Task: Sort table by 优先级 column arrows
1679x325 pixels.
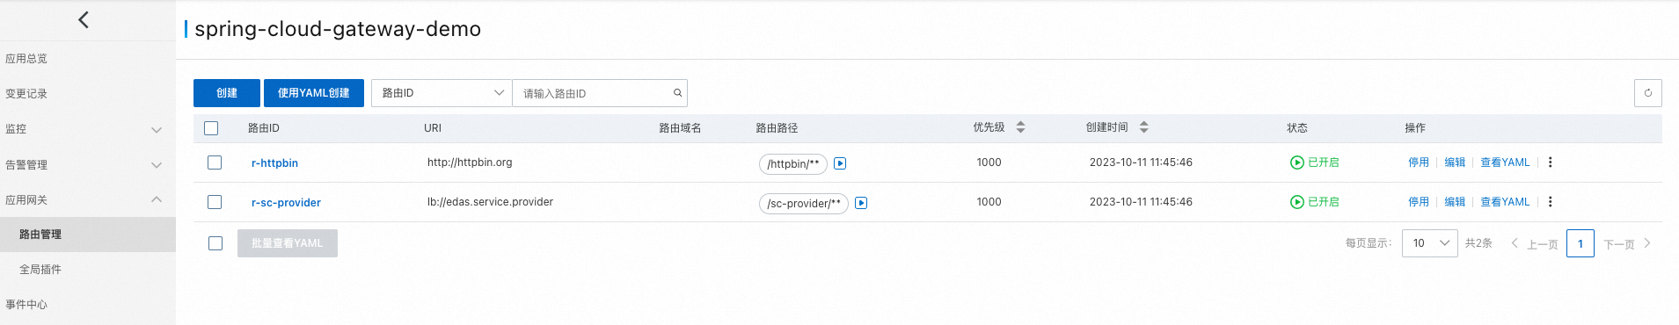Action: click(x=1020, y=127)
